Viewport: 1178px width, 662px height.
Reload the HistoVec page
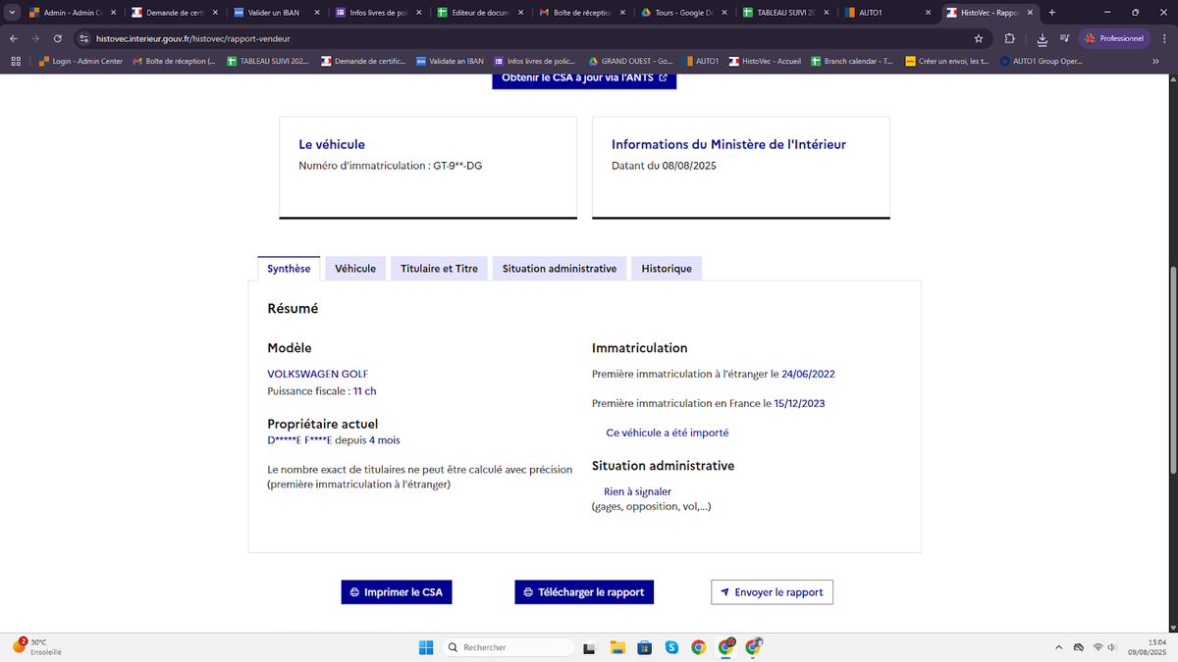(58, 38)
